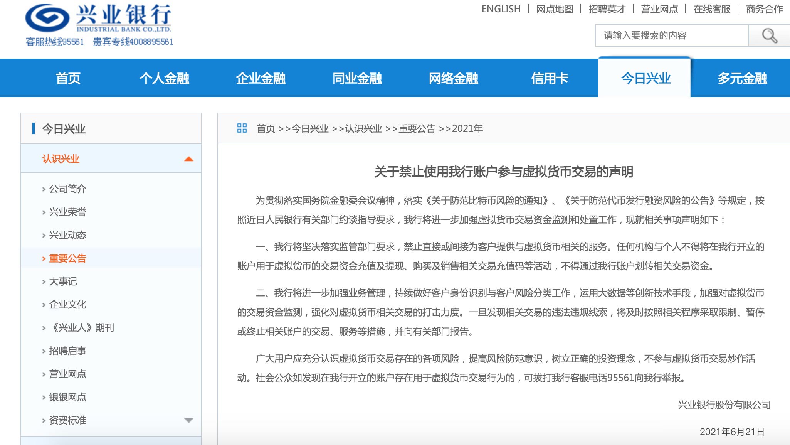The image size is (790, 445).
Task: Expand the gray arrow by 资费标准
Action: [188, 420]
